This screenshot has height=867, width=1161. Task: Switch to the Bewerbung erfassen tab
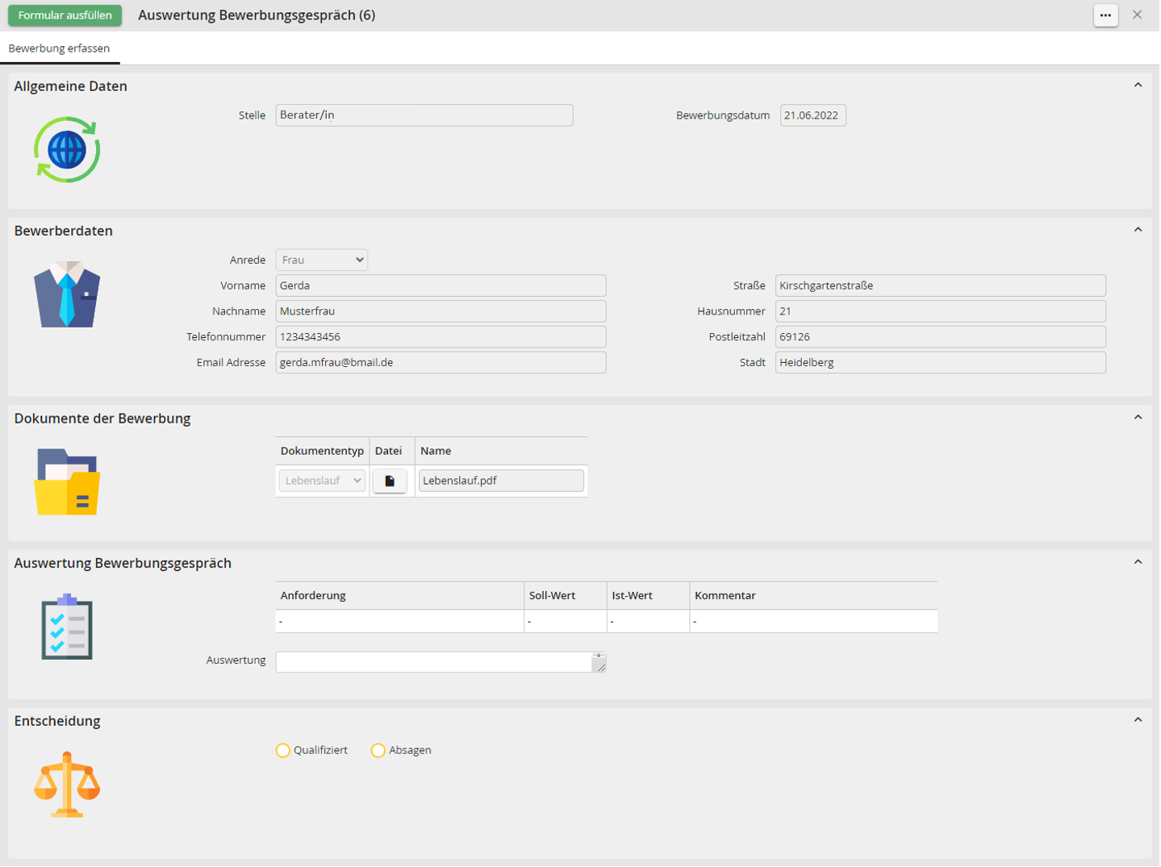coord(59,48)
